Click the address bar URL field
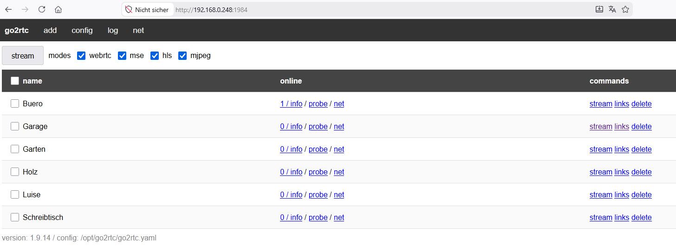 coord(371,9)
